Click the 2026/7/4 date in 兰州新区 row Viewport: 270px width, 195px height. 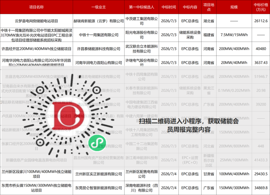coord(169,174)
